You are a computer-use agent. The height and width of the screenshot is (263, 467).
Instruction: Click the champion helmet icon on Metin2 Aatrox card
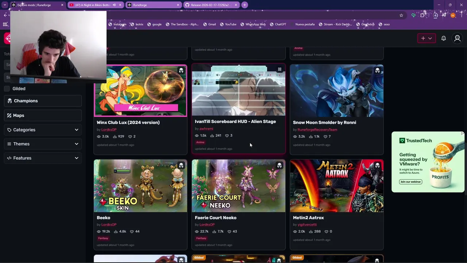point(377,165)
